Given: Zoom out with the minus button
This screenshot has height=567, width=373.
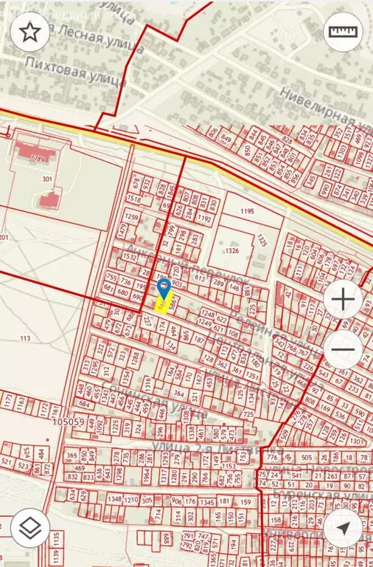Looking at the screenshot, I should tap(343, 349).
